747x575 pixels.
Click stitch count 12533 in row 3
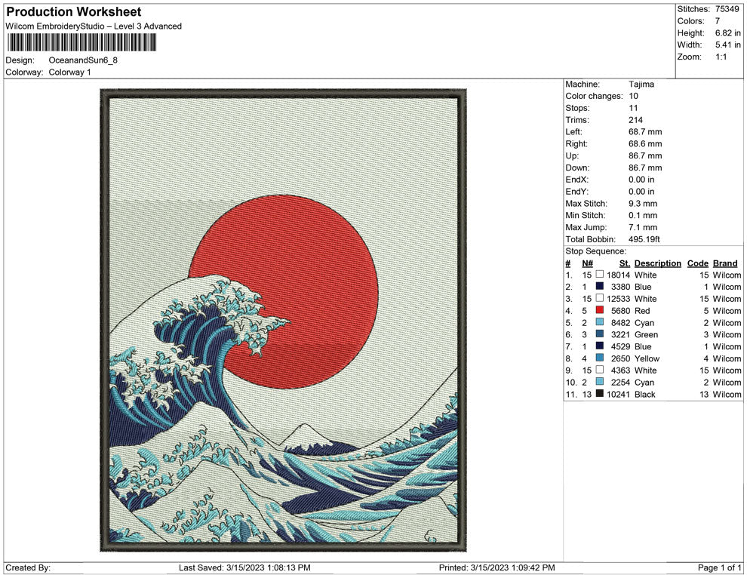pyautogui.click(x=619, y=299)
